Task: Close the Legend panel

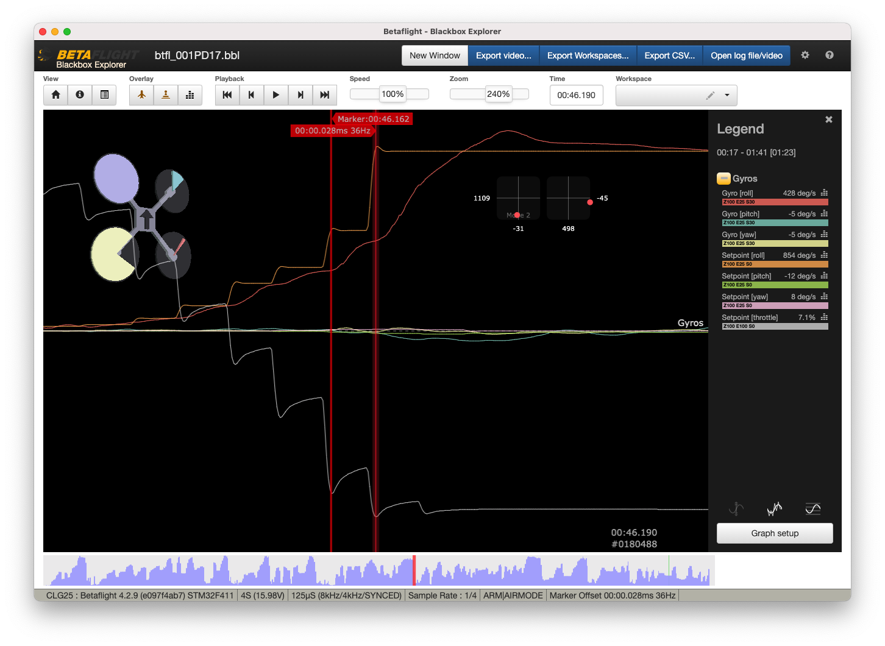Action: 829,119
